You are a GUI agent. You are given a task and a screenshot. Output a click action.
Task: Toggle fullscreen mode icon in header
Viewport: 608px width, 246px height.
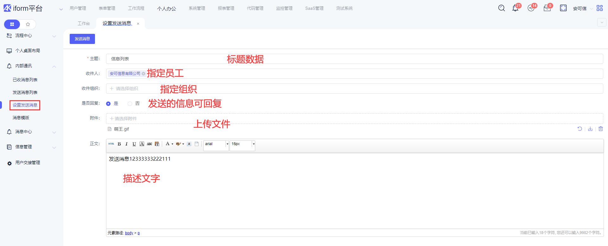(x=563, y=8)
